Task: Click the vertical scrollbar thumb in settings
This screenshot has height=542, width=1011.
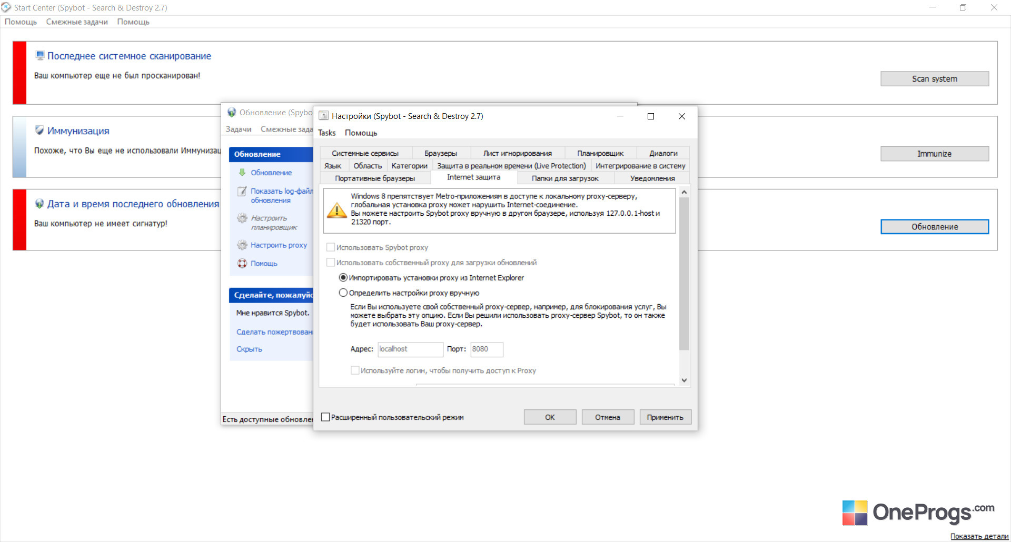Action: pos(684,274)
